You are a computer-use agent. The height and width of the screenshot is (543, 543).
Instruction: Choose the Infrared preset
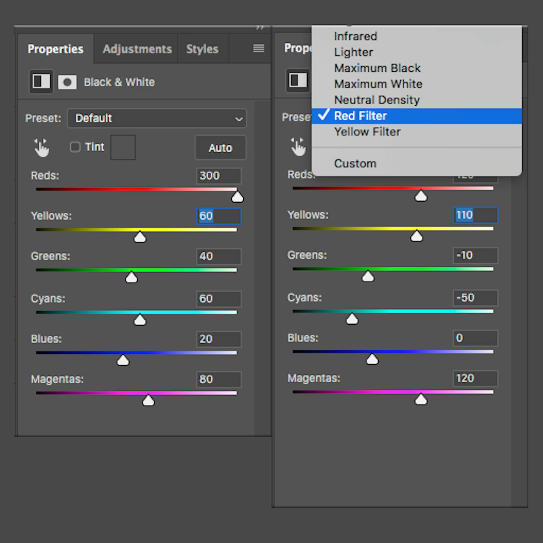pos(355,36)
